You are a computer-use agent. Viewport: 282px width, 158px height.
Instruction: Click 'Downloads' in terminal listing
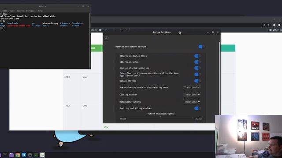click(x=13, y=23)
